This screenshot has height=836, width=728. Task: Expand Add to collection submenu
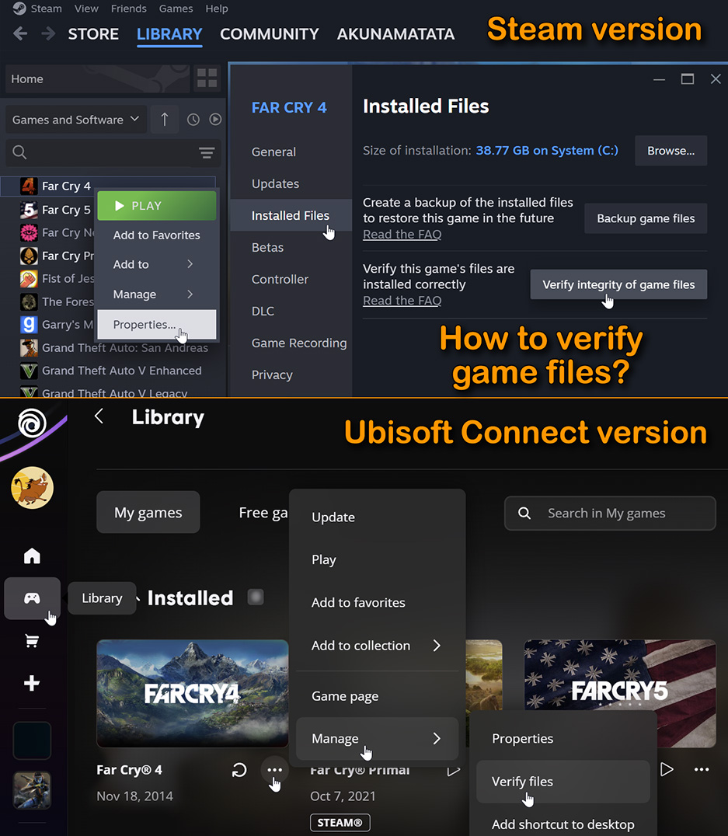(377, 646)
